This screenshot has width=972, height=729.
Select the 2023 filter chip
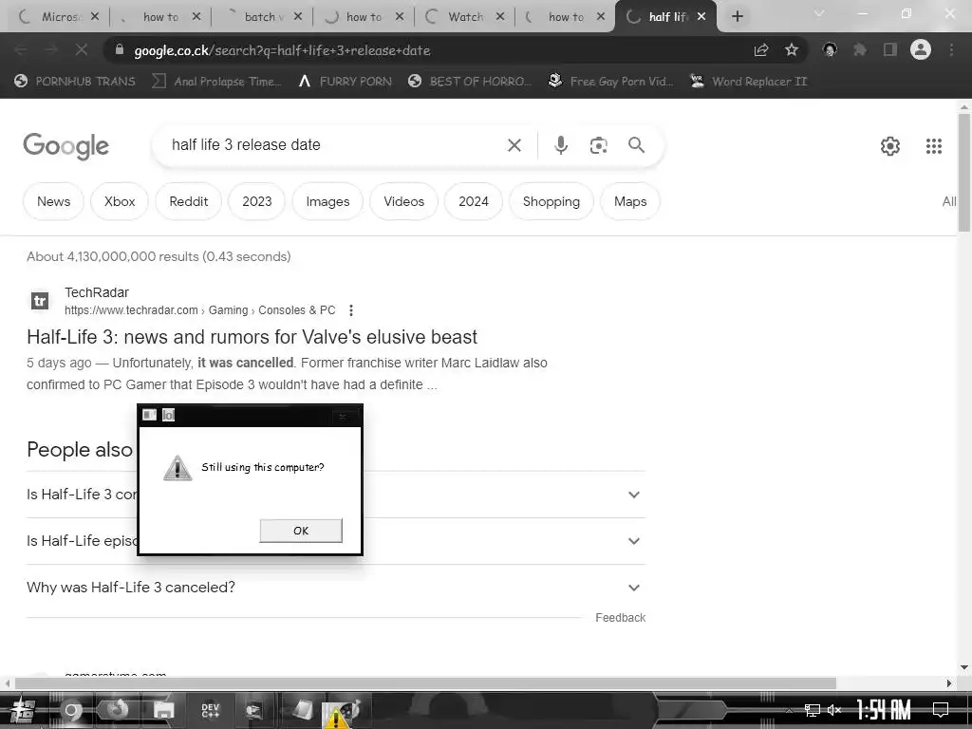pyautogui.click(x=256, y=201)
